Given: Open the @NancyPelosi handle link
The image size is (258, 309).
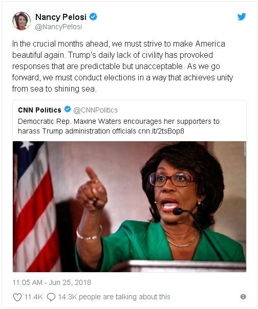Looking at the screenshot, I should click(58, 27).
